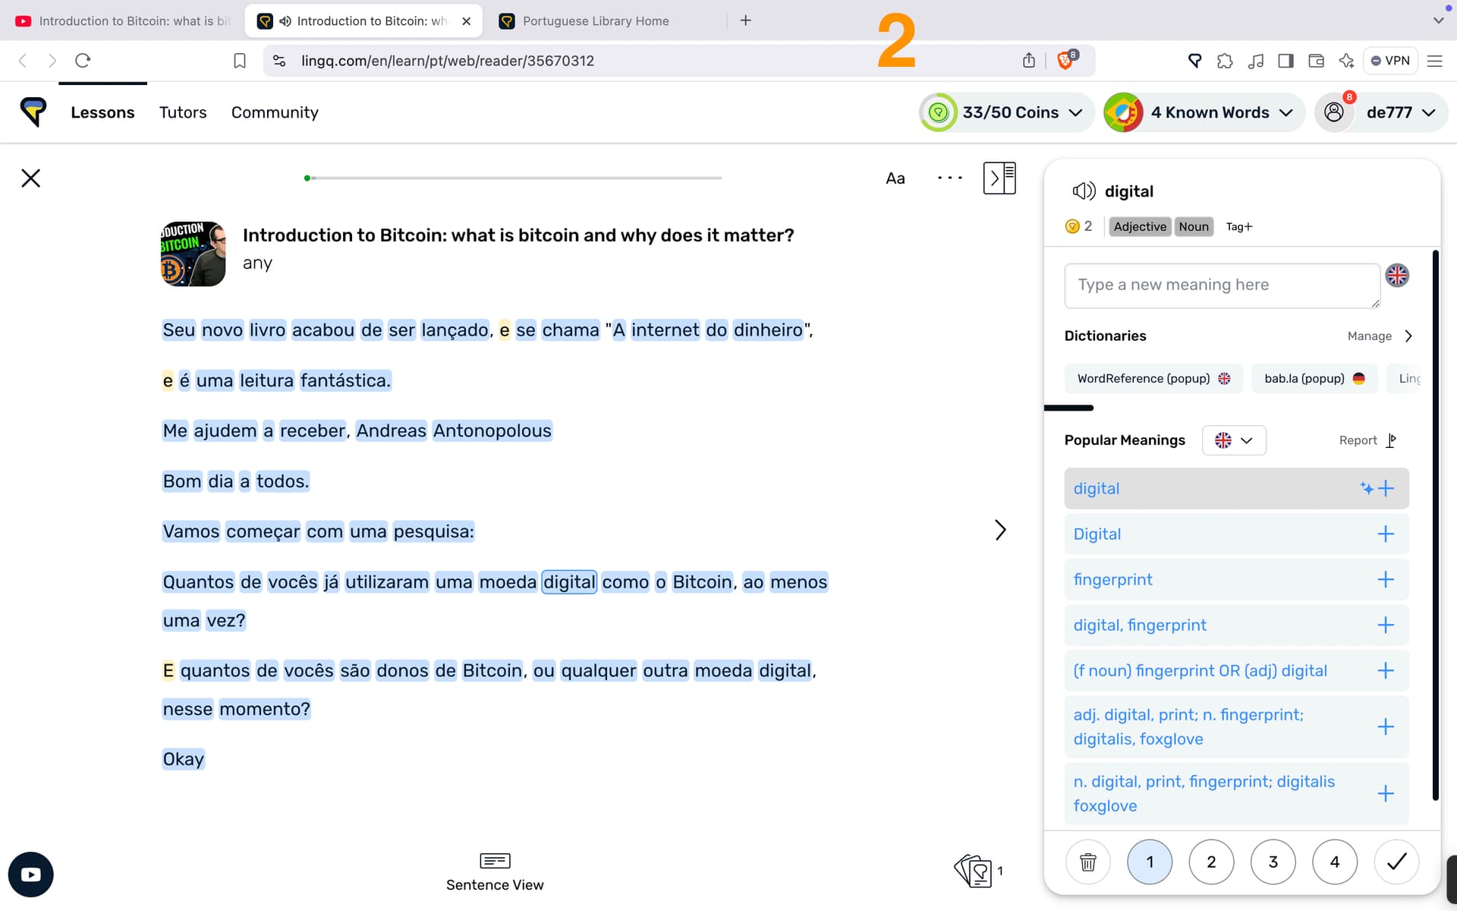Expand the user profile 'de777' dropdown
The width and height of the screenshot is (1457, 911).
pos(1429,112)
